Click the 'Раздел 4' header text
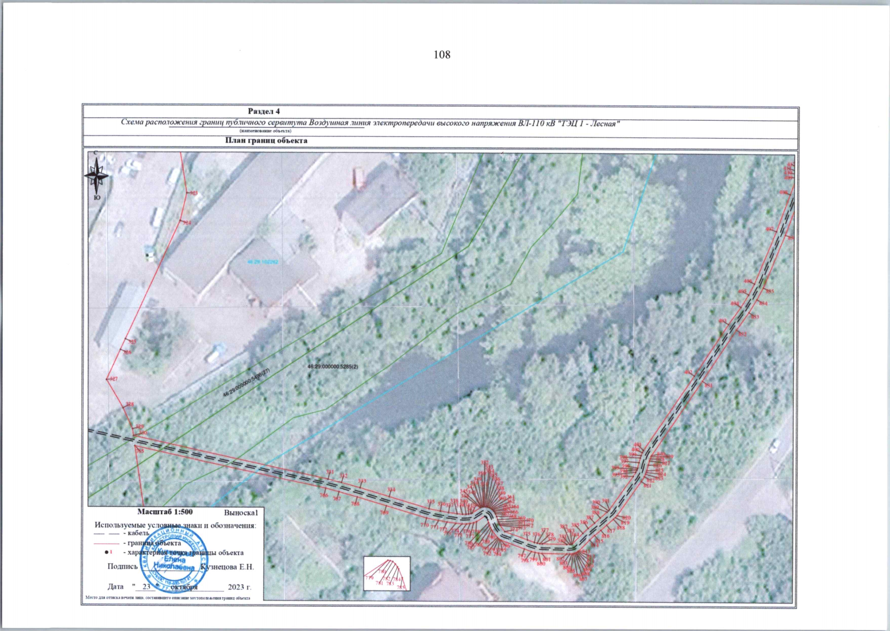This screenshot has height=631, width=890. tap(264, 111)
